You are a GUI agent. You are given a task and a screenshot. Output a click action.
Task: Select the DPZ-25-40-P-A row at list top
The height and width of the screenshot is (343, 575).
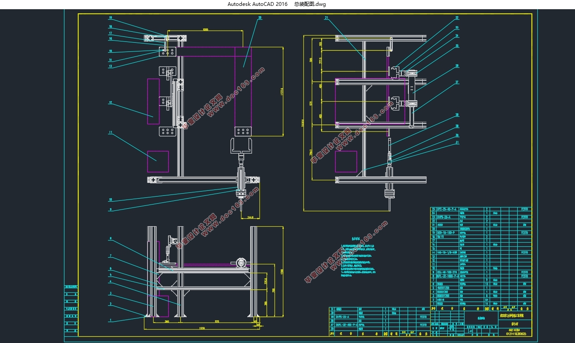[x=481, y=209]
